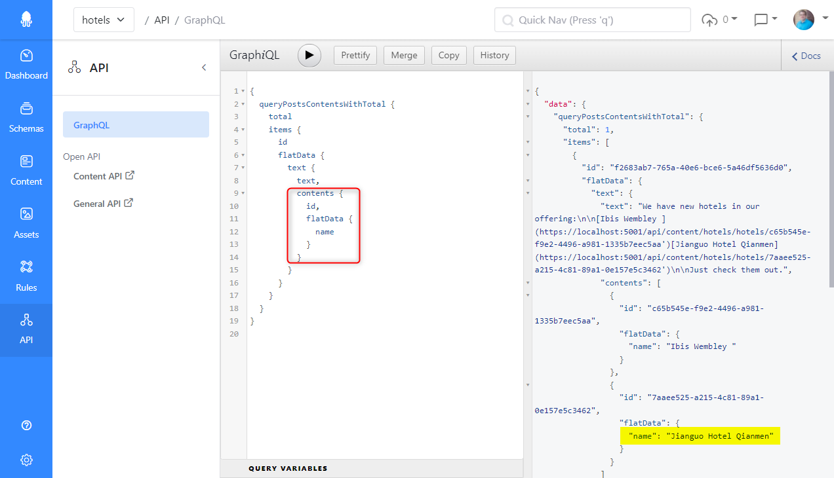Viewport: 834px width, 478px height.
Task: Click 'name' field on line 12
Action: coord(325,232)
